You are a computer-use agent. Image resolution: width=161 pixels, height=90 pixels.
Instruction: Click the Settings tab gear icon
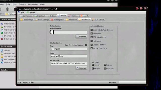pos(49,16)
